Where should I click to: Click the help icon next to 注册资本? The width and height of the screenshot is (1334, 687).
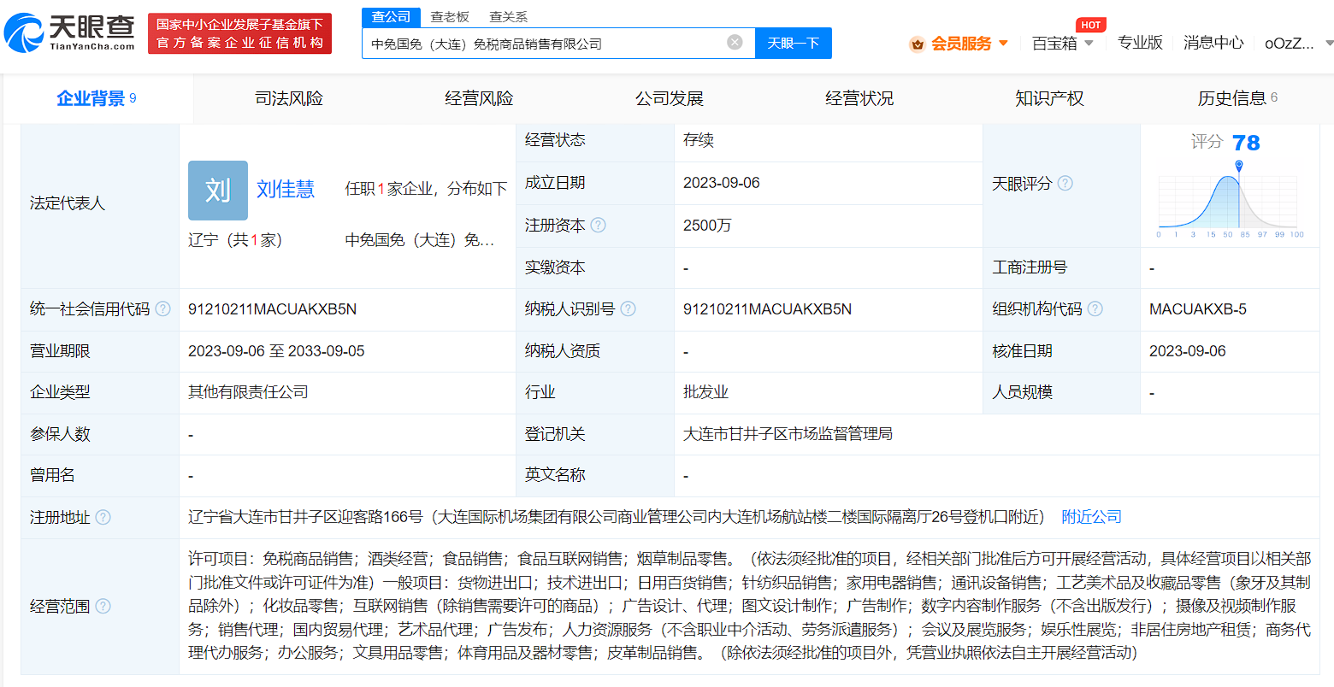tap(599, 226)
